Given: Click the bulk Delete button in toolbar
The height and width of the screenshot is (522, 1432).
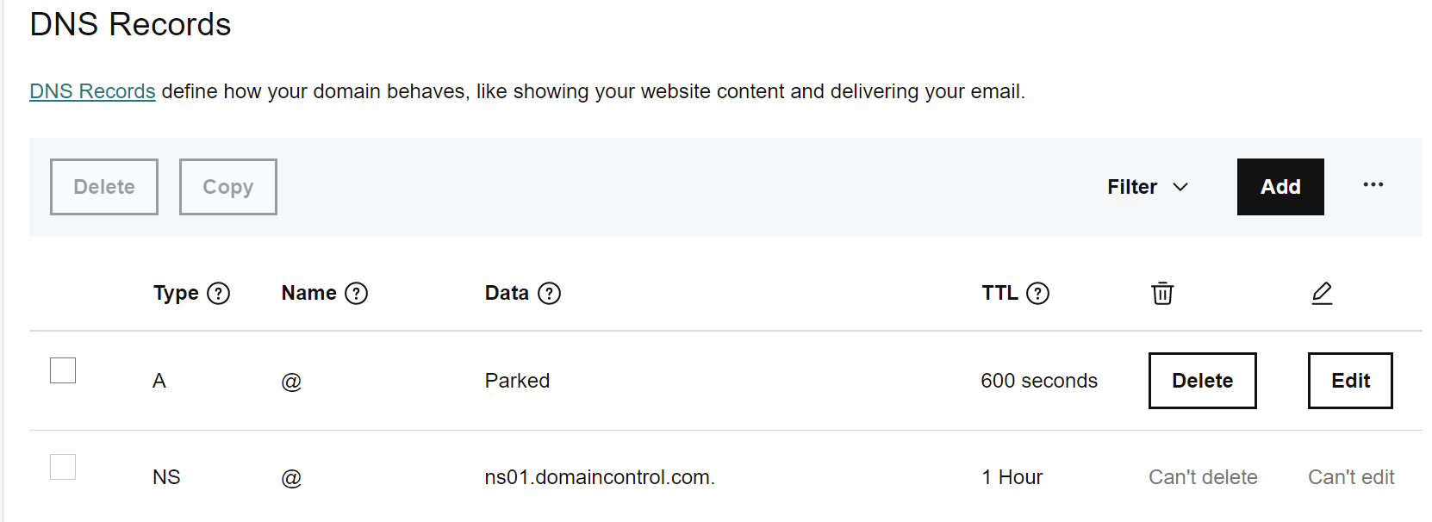Looking at the screenshot, I should tap(104, 187).
